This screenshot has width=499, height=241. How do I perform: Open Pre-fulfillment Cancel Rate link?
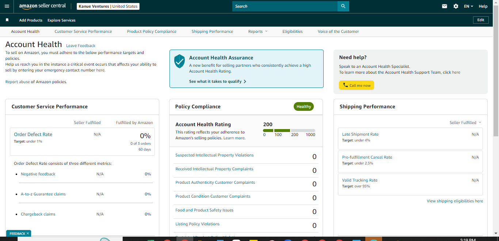click(x=367, y=157)
